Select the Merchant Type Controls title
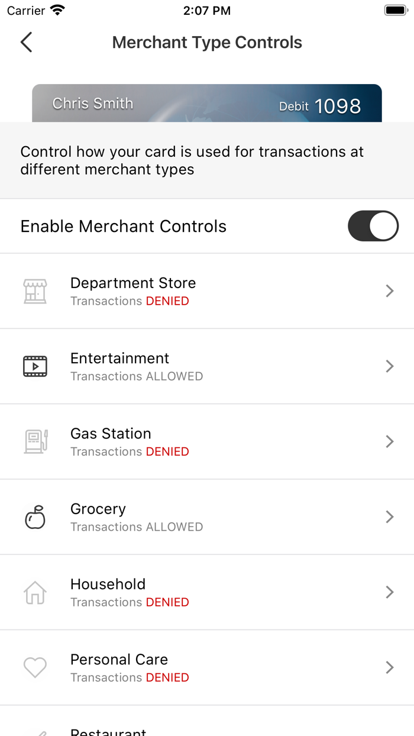 click(x=207, y=42)
